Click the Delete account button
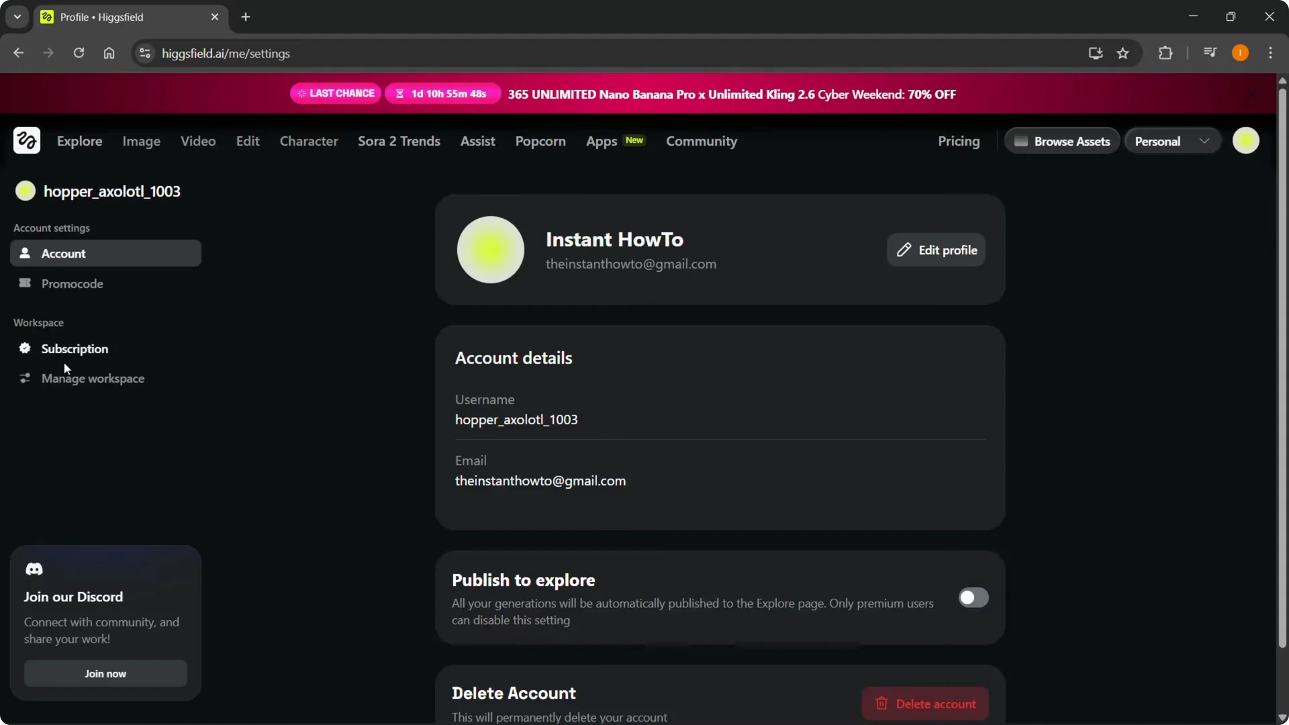1289x725 pixels. pos(924,704)
